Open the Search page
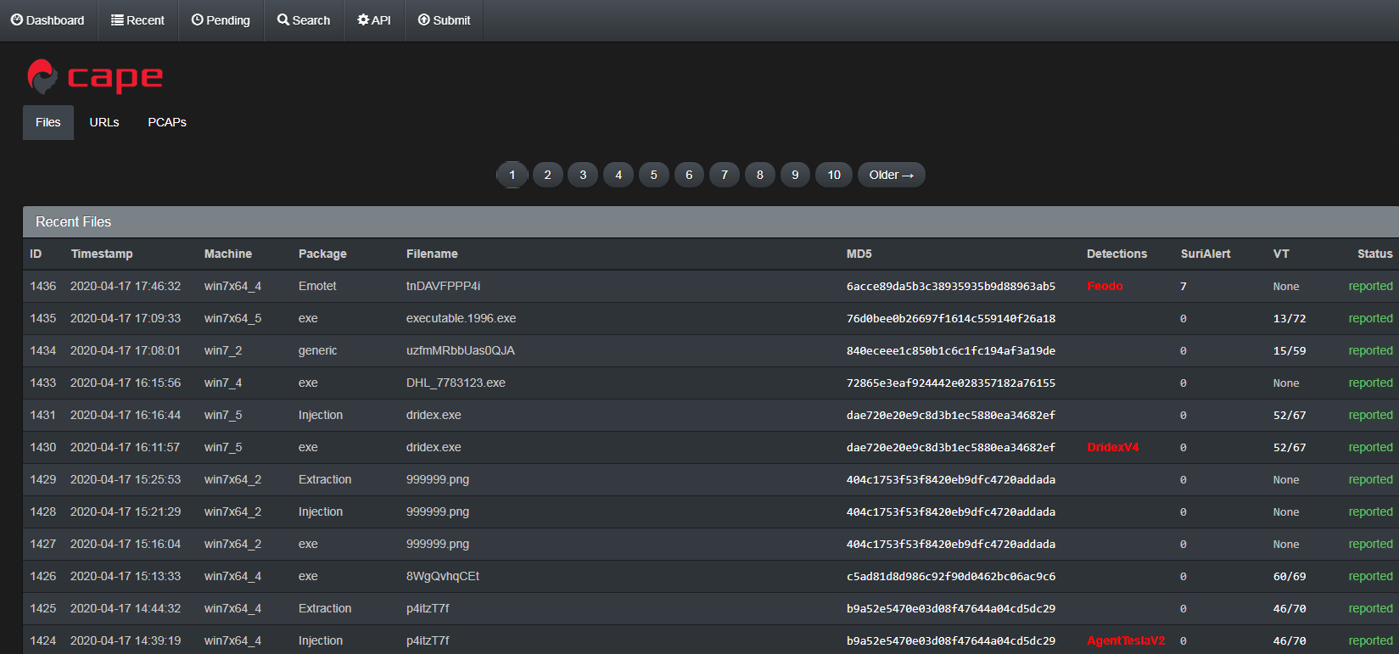1399x654 pixels. click(x=304, y=20)
